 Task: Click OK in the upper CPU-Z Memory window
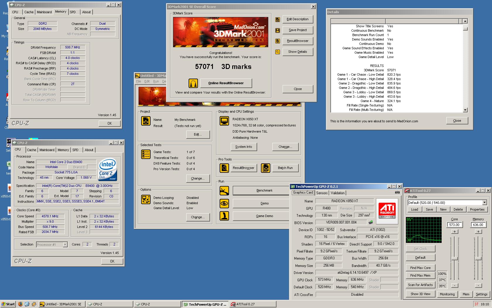[110, 123]
